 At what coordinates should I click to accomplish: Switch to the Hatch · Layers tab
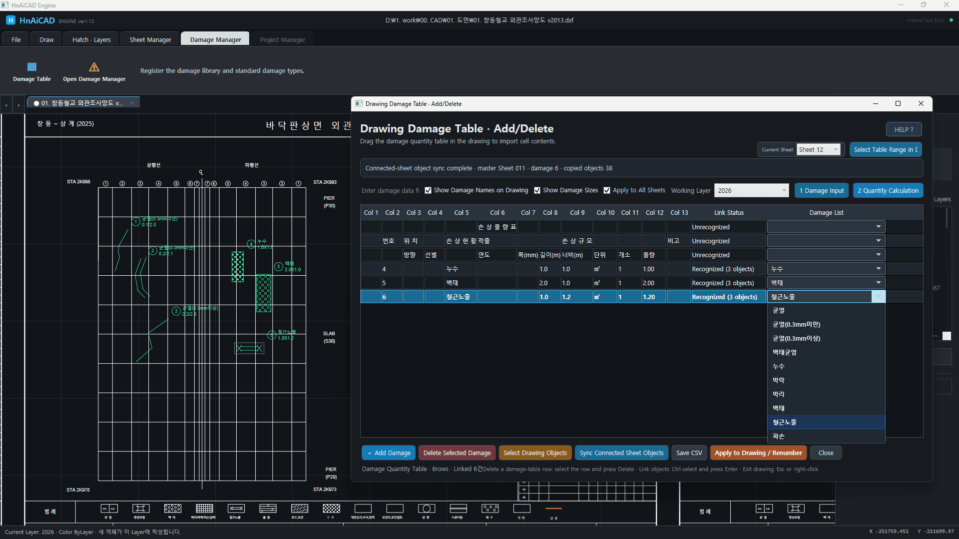coord(91,39)
